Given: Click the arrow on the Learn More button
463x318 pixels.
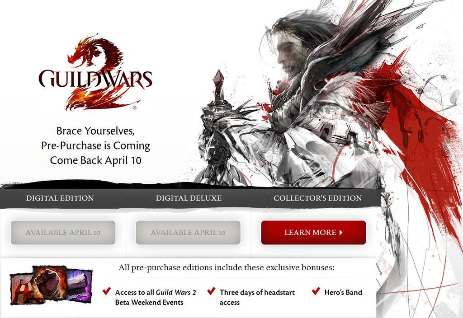Looking at the screenshot, I should point(341,233).
